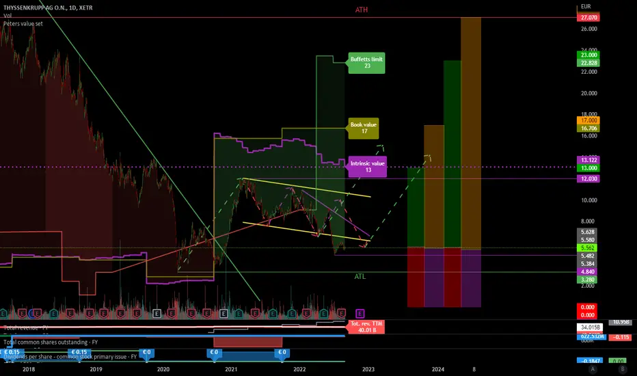Click the -0.1847 blue value label

point(590,361)
